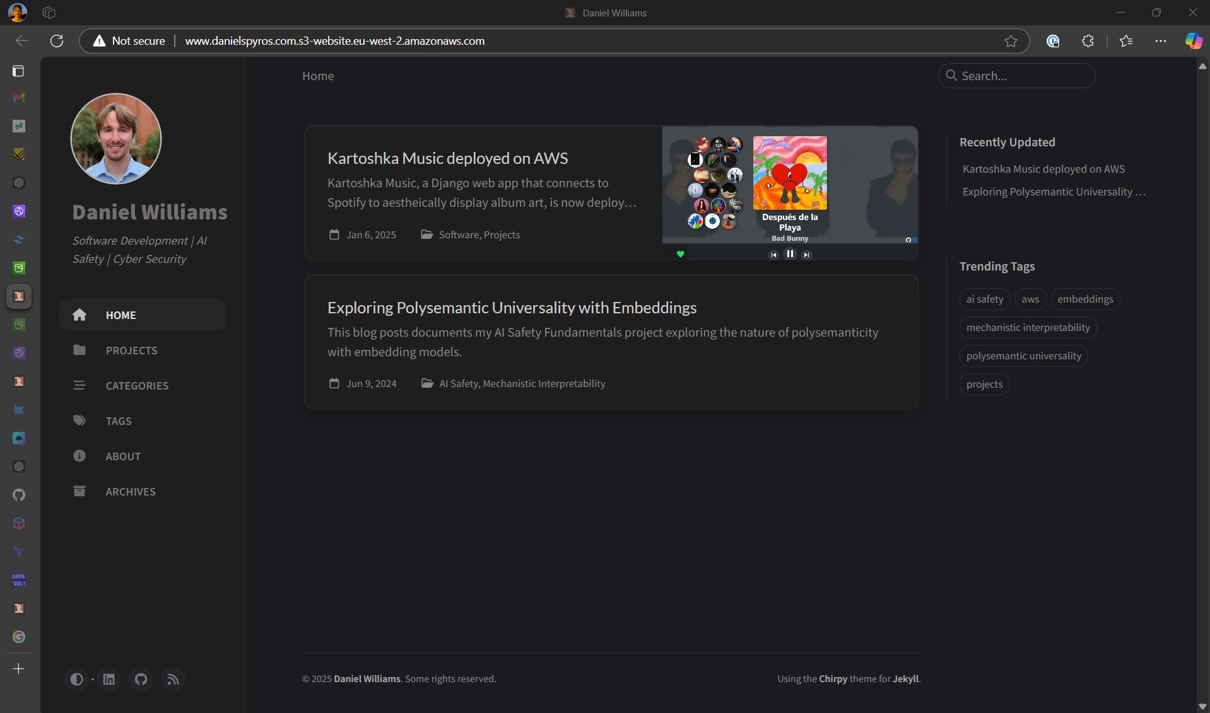
Task: Toggle the site's dark/light mode switch
Action: pyautogui.click(x=76, y=679)
